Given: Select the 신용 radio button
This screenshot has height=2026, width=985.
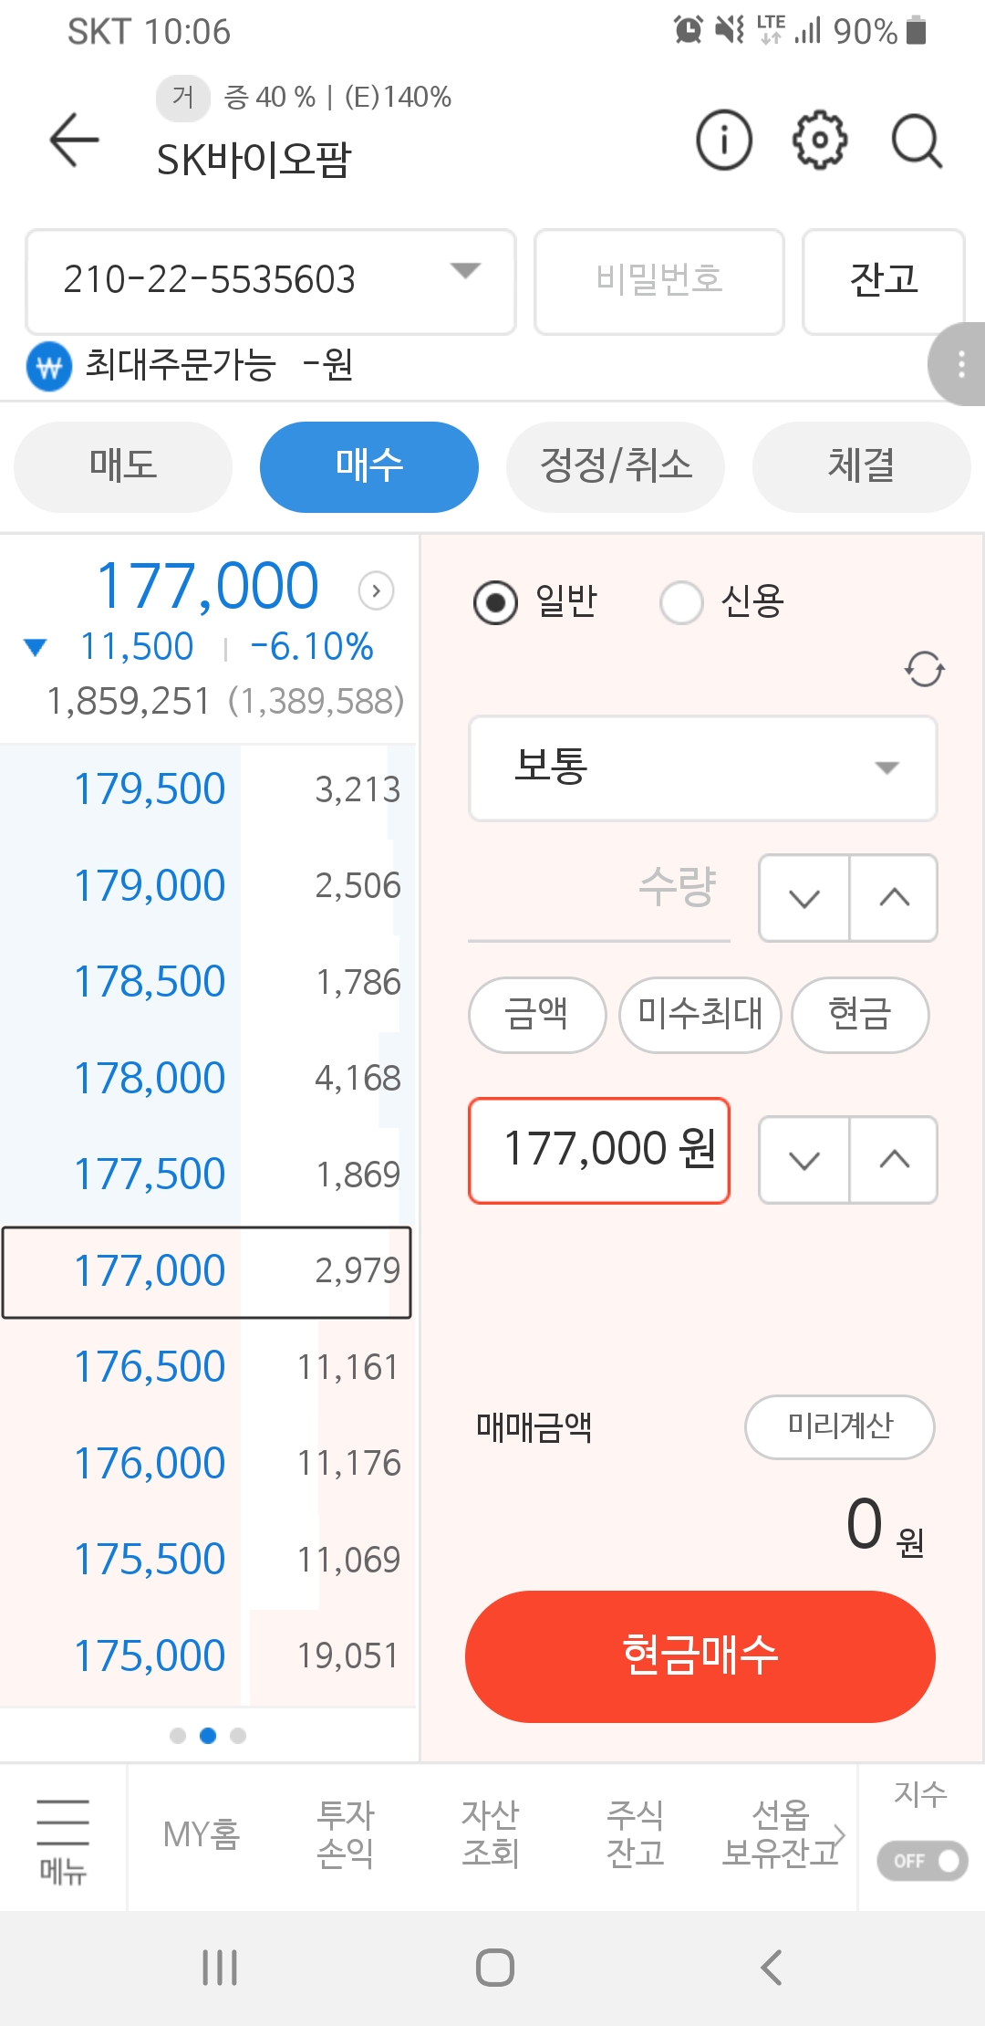Looking at the screenshot, I should pos(681,603).
